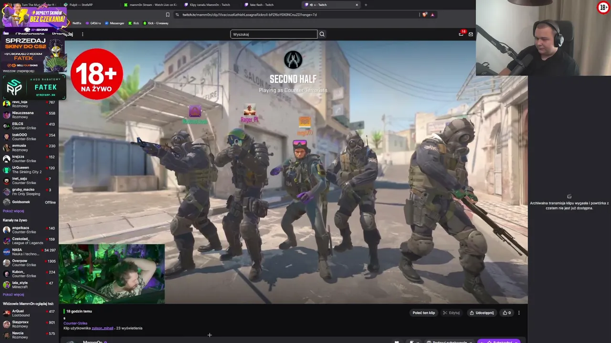Click the 'Kanały na żywo' heading

15,221
